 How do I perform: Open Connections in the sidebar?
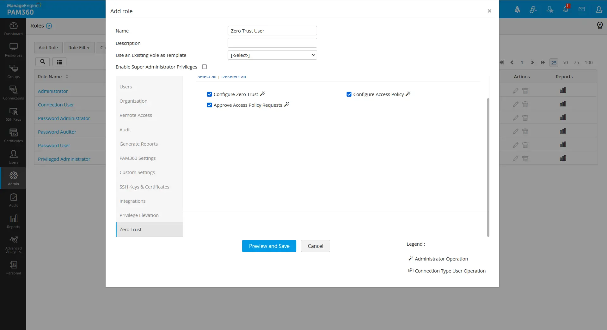(13, 93)
